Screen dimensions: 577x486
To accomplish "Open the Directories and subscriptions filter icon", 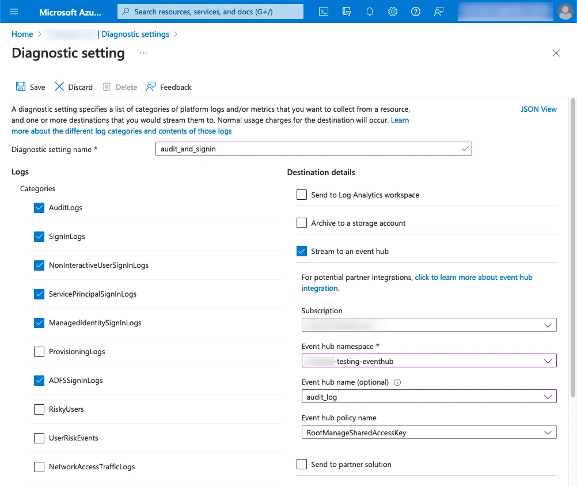I will 346,12.
